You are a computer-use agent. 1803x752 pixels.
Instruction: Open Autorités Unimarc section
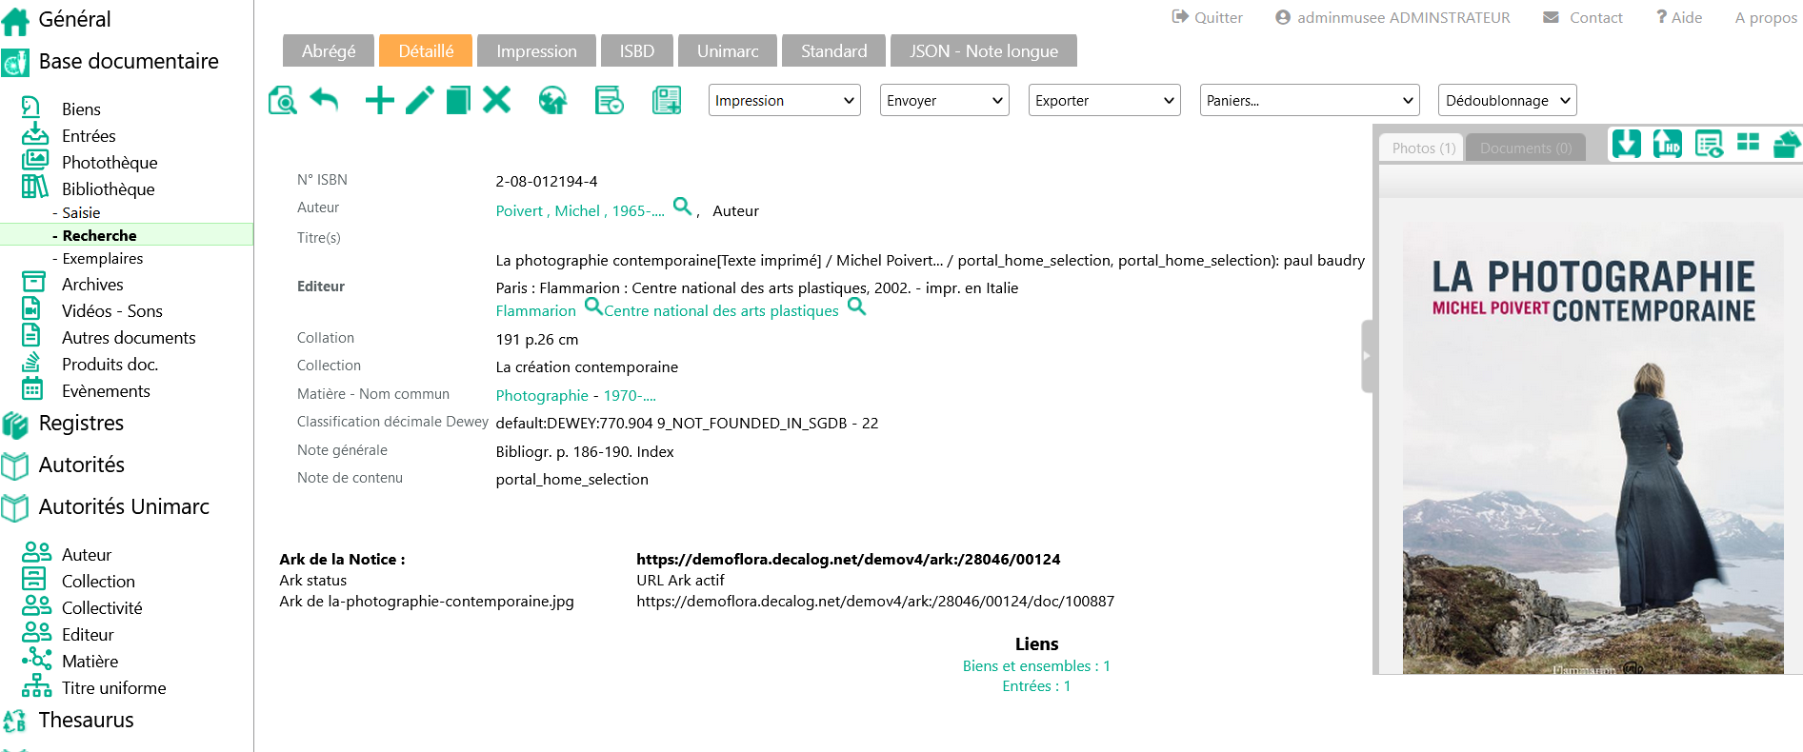(x=124, y=506)
